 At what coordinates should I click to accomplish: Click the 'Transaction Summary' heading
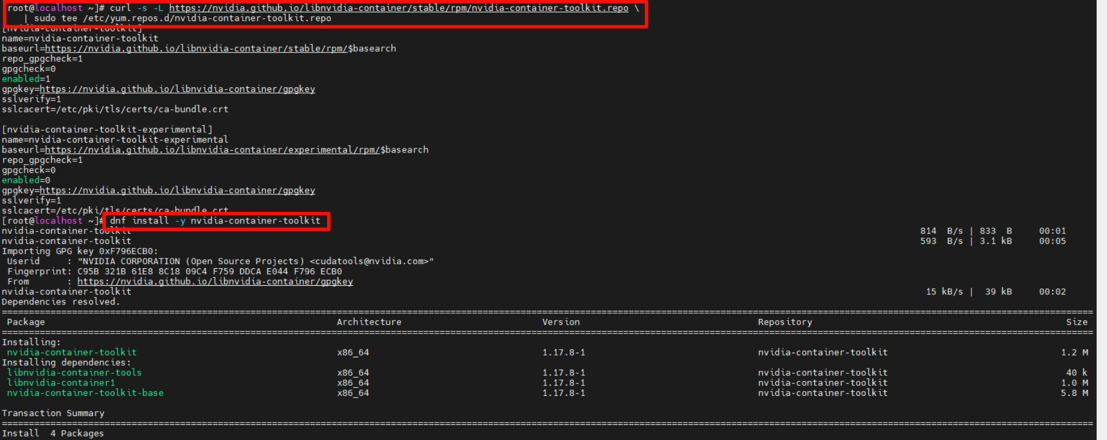[x=53, y=413]
